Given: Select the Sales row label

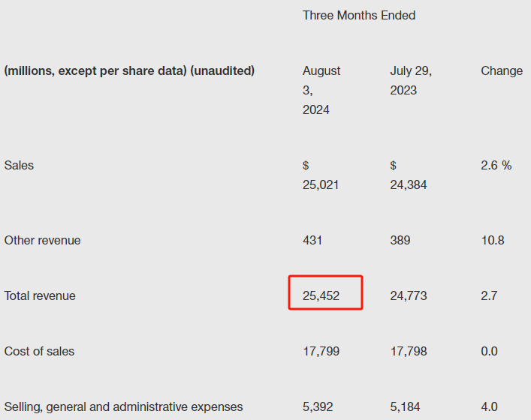Looking at the screenshot, I should tap(19, 165).
